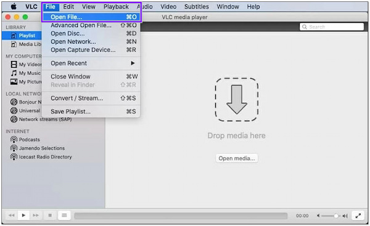Open the VLC application menu

tap(31, 7)
